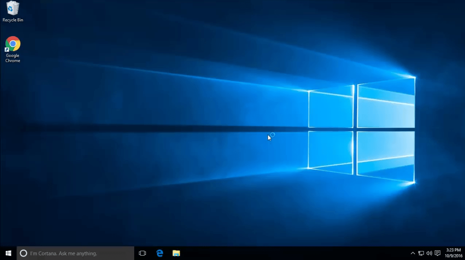The height and width of the screenshot is (260, 465).
Task: Show hidden system tray icons
Action: [x=413, y=253]
